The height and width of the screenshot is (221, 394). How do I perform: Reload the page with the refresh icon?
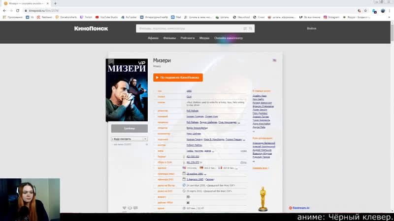pos(18,10)
